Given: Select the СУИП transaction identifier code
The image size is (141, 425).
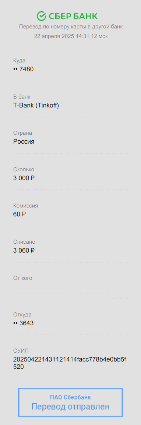Looking at the screenshot, I should pos(70,363).
